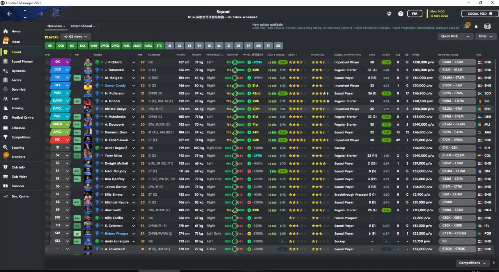Click the BG bracket icon
Viewport: 499px width, 272px height.
487,26
